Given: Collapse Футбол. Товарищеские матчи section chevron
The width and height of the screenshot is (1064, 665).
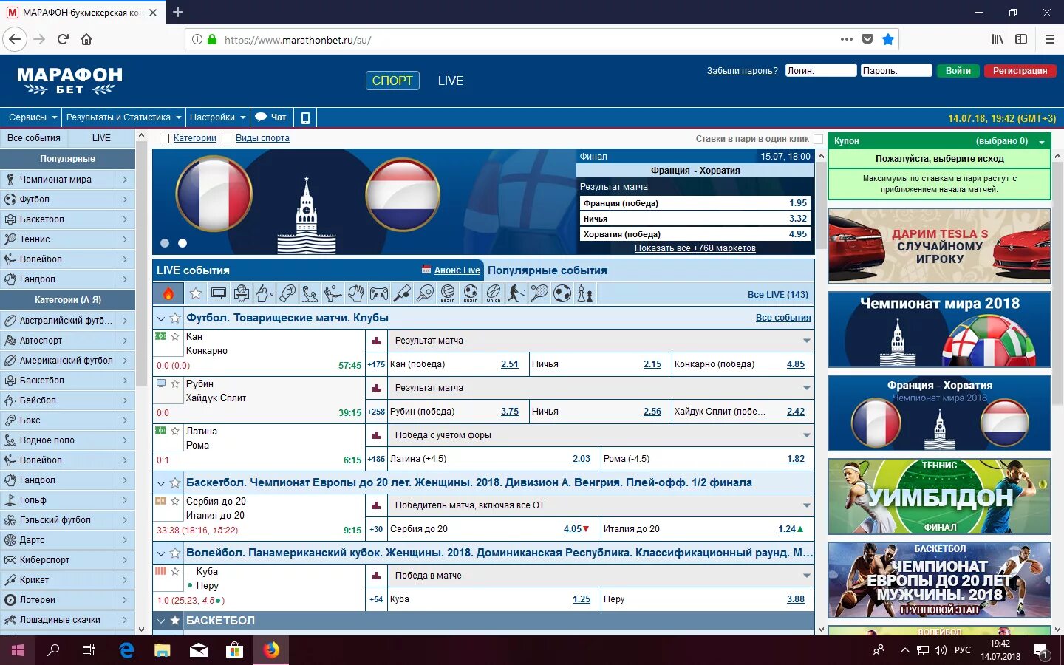Looking at the screenshot, I should 160,318.
